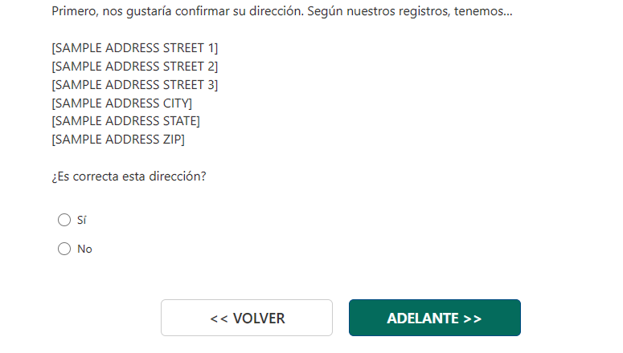Screen dimensions: 623x353
Task: Select the "No" radio button
Action: tap(64, 249)
